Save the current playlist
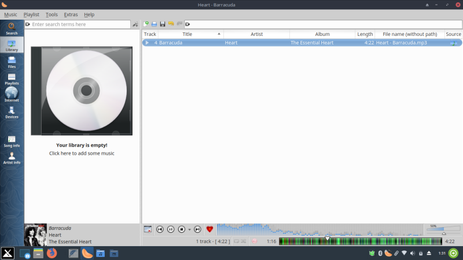Viewport: 463px width, 260px height. 163,24
